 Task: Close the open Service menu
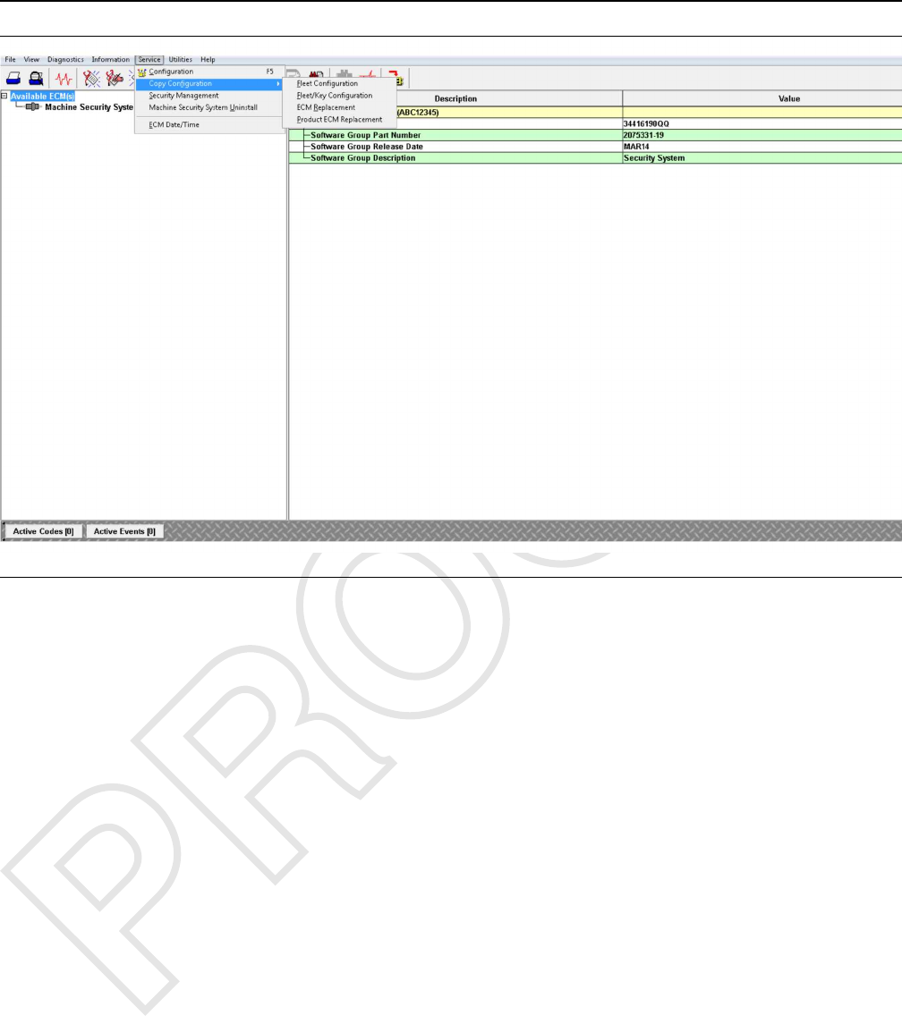pyautogui.click(x=149, y=60)
